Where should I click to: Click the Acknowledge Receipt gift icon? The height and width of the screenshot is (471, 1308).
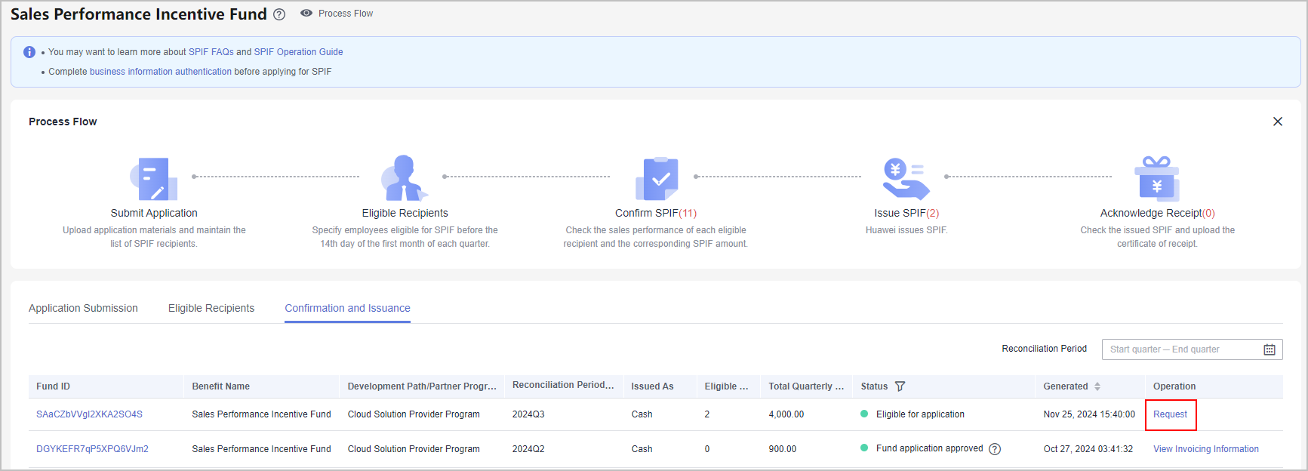click(1156, 179)
